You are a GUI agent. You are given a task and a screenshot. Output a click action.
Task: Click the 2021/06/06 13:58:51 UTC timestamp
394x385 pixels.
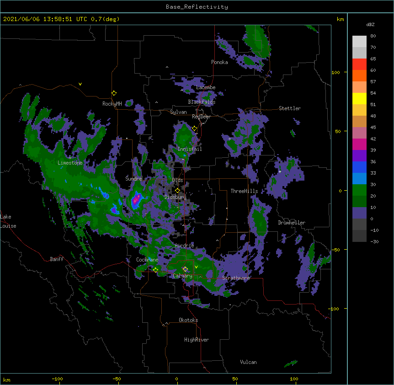45,19
